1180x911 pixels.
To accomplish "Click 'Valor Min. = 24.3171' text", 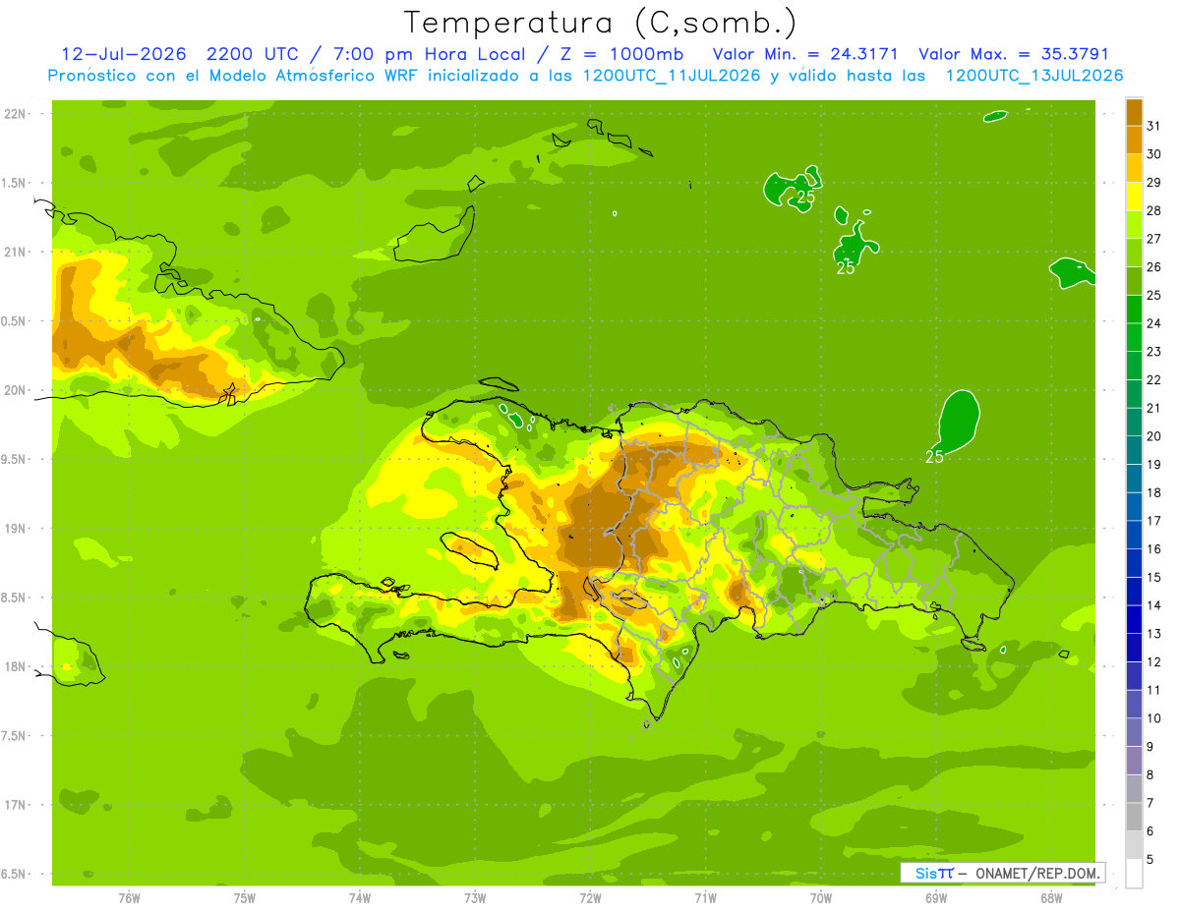I will pos(805,55).
